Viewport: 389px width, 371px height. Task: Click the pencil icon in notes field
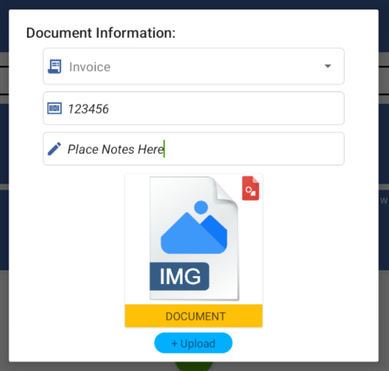coord(54,149)
